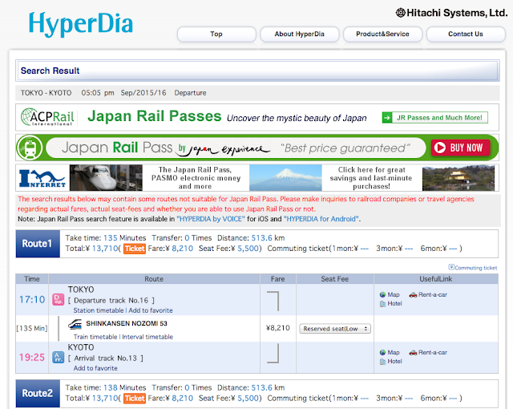Click the 19:25 arrival time
The image size is (513, 409).
[32, 358]
